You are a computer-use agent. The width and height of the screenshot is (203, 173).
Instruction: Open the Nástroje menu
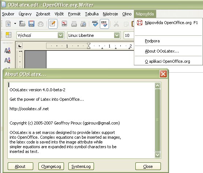point(110,14)
